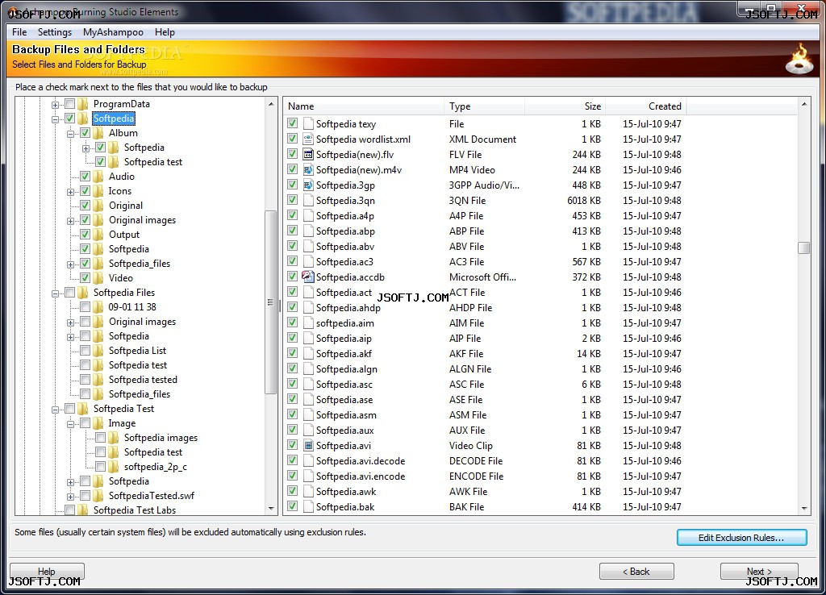This screenshot has height=595, width=826.
Task: Check the Softpedia Test folder checkbox
Action: [70, 409]
